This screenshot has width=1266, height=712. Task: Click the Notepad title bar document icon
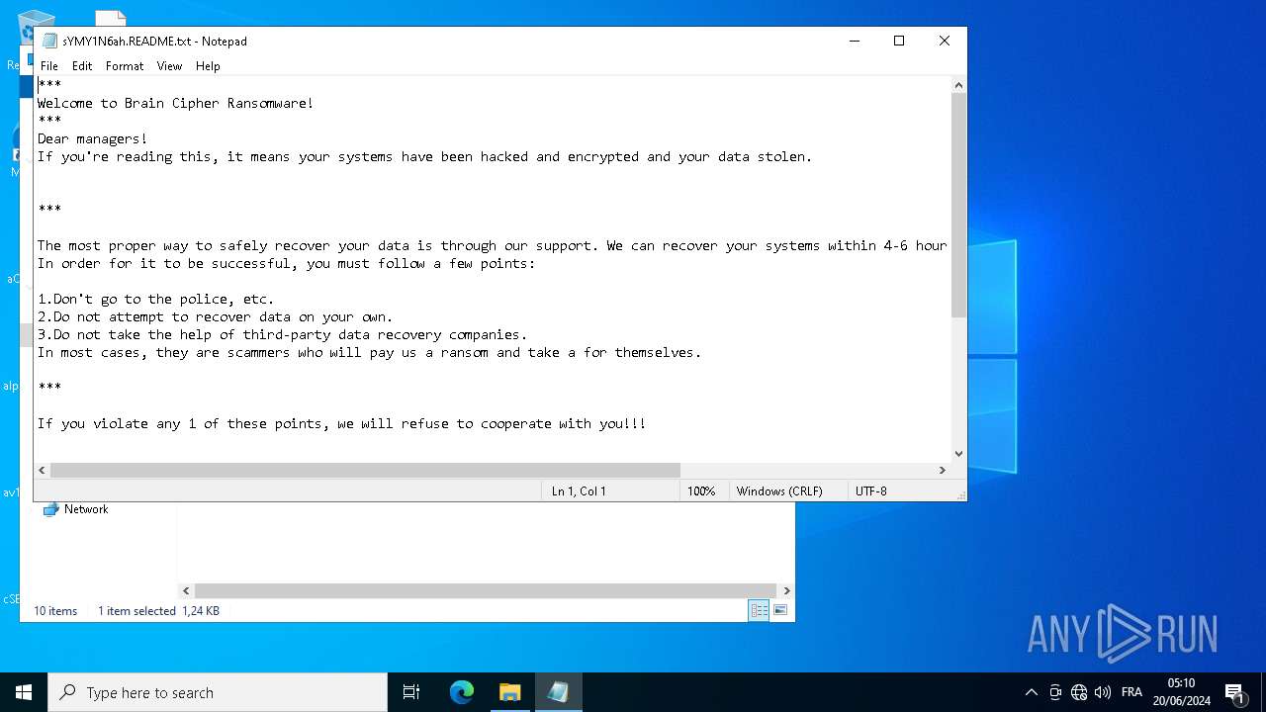tap(50, 42)
